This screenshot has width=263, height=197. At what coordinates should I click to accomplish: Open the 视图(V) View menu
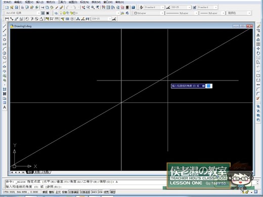click(29, 2)
